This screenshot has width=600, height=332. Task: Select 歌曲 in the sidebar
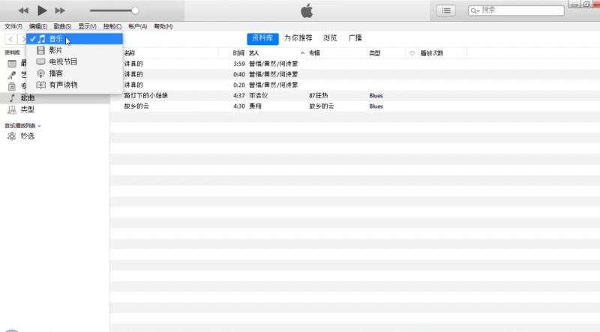point(55,98)
